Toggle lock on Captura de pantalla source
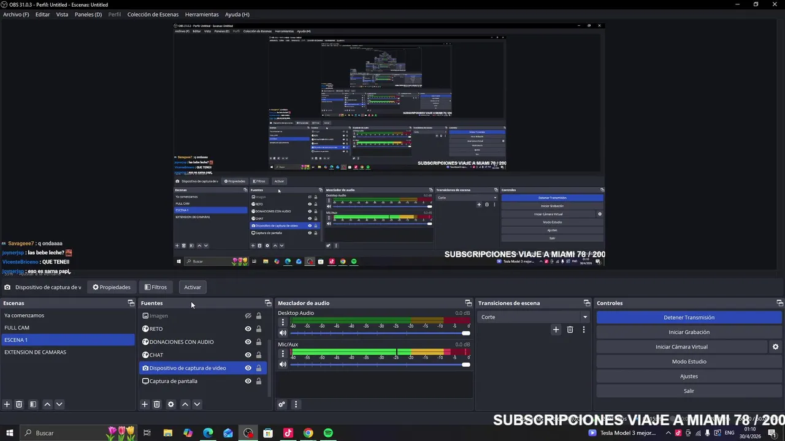The width and height of the screenshot is (785, 441). [x=259, y=381]
